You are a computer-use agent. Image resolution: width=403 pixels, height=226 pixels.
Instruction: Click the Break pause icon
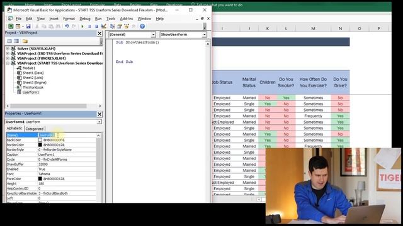(x=89, y=26)
